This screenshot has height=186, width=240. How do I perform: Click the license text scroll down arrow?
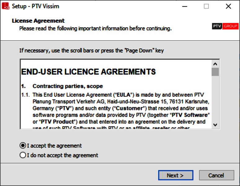coord(215,125)
